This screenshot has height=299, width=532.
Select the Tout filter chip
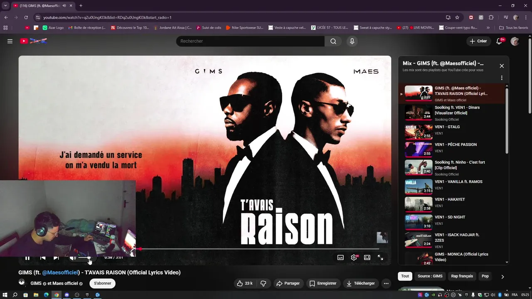tap(405, 276)
